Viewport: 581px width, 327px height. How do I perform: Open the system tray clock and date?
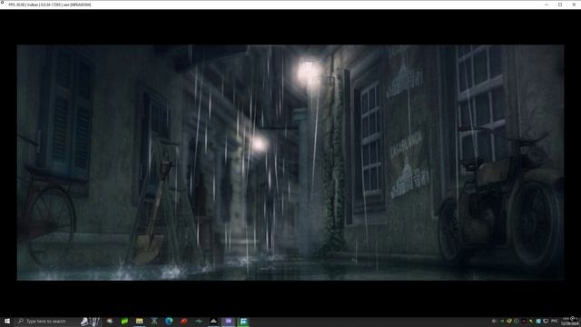point(570,321)
